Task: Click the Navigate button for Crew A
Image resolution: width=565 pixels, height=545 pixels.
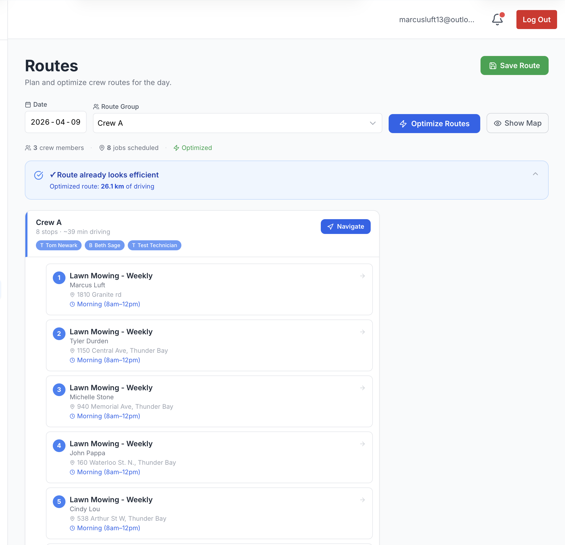Action: point(345,226)
